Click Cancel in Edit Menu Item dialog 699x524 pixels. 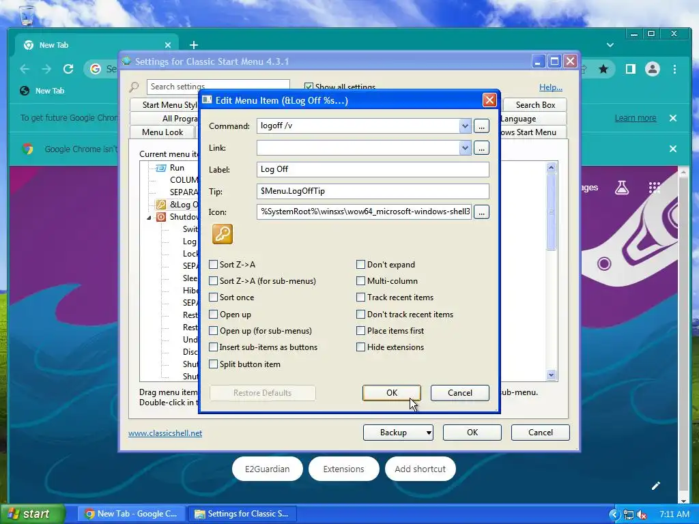point(459,392)
